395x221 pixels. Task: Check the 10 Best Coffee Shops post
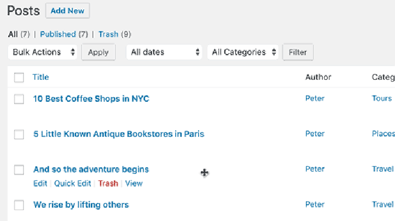click(x=19, y=99)
